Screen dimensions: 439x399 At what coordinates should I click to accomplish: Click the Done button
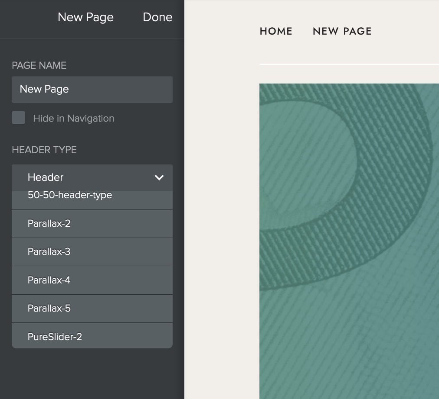[x=157, y=17]
